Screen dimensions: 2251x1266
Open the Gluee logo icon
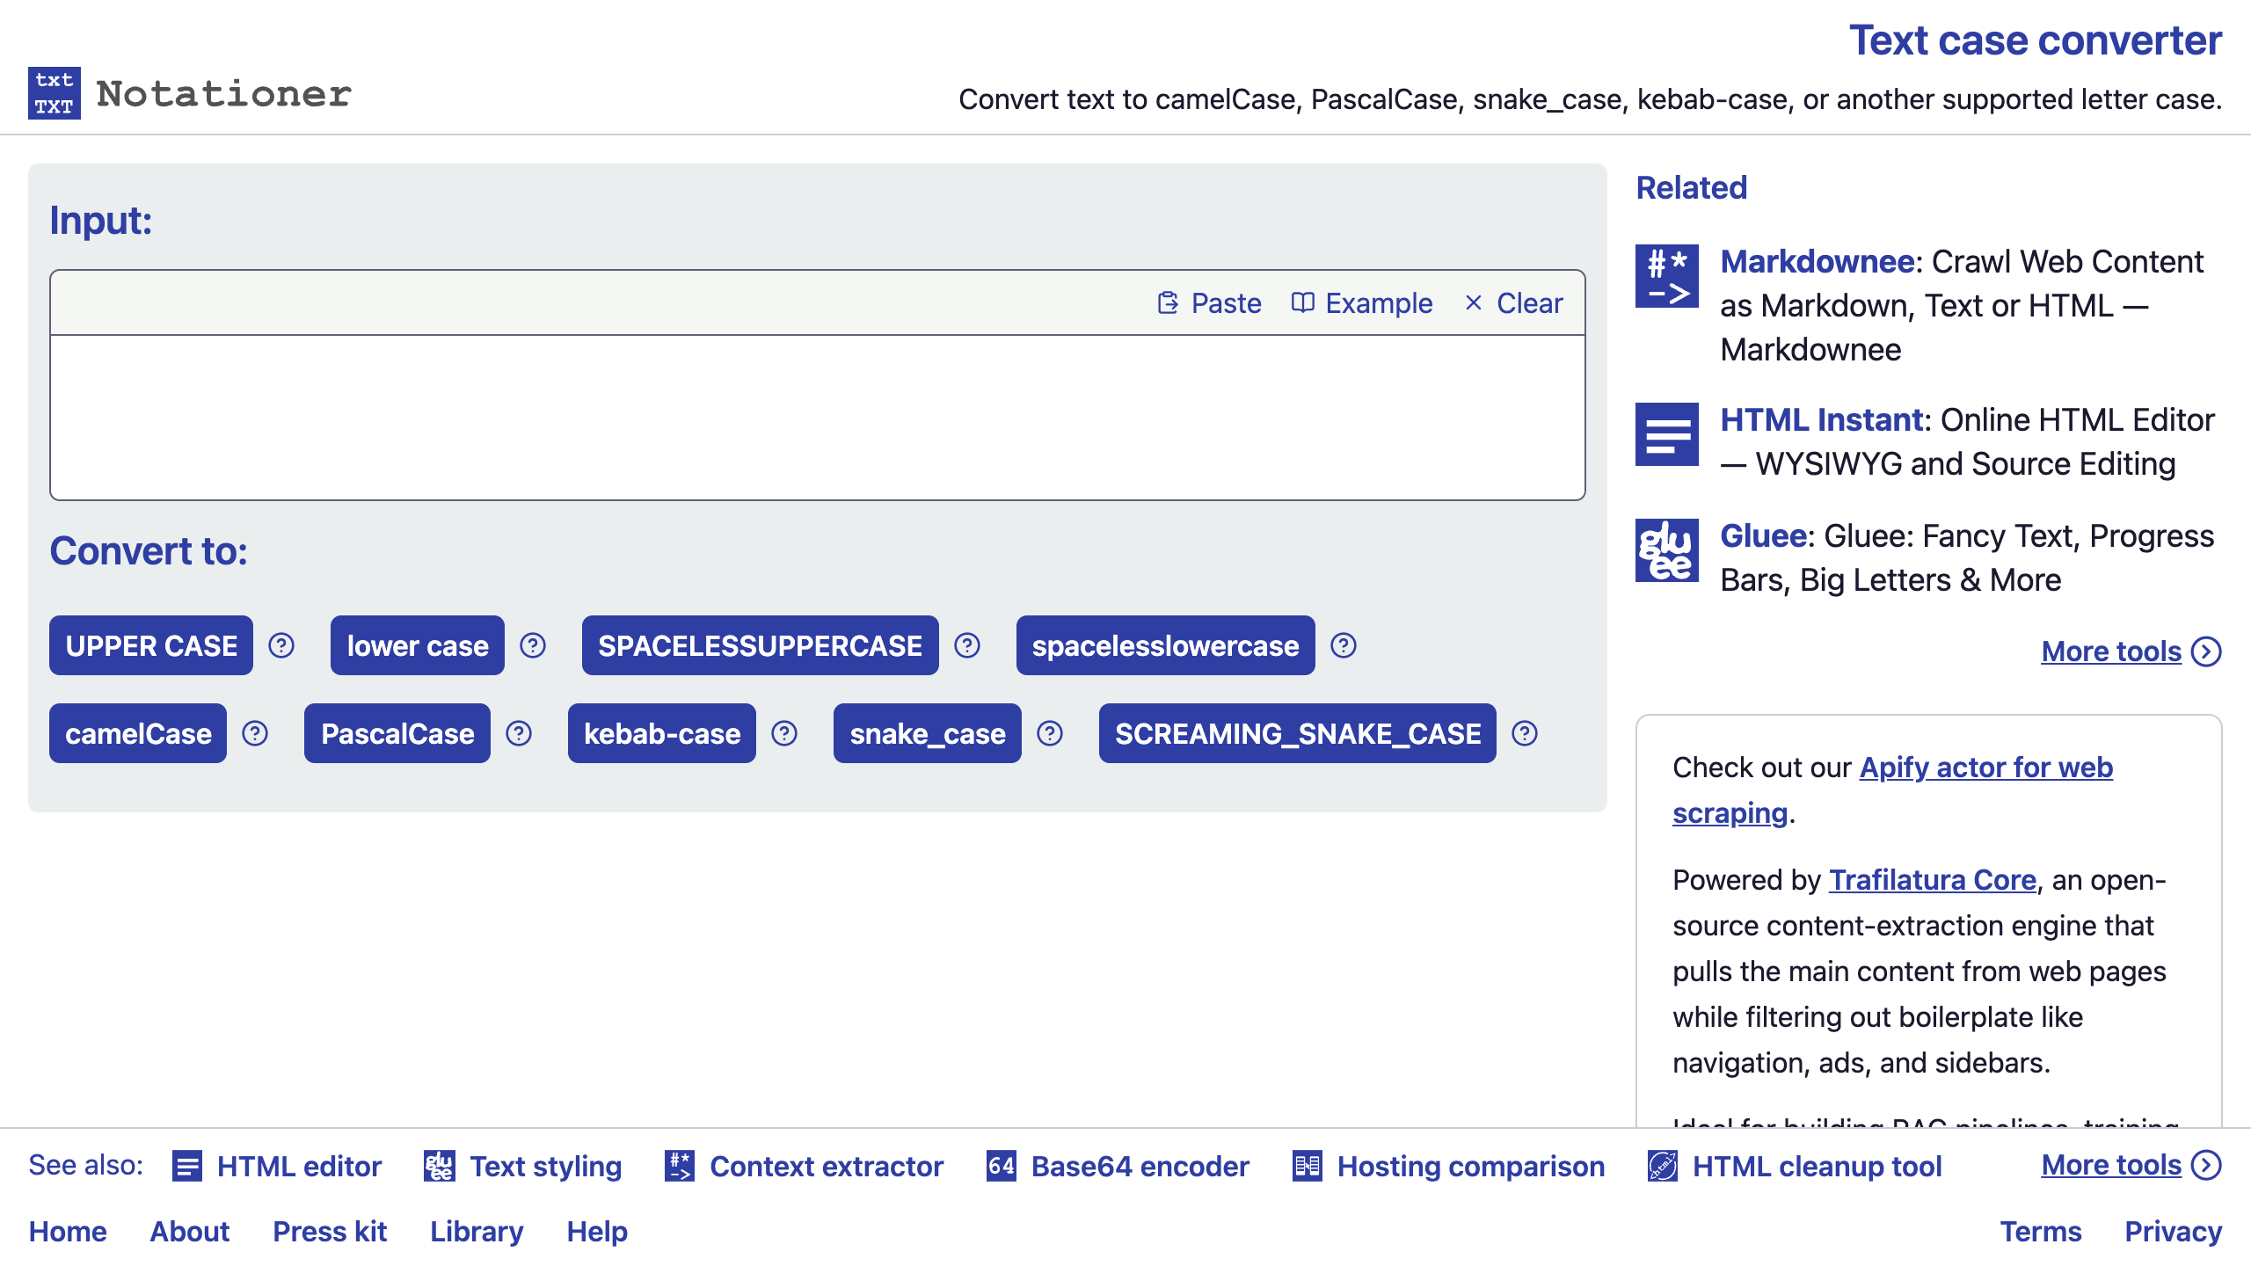click(1667, 550)
